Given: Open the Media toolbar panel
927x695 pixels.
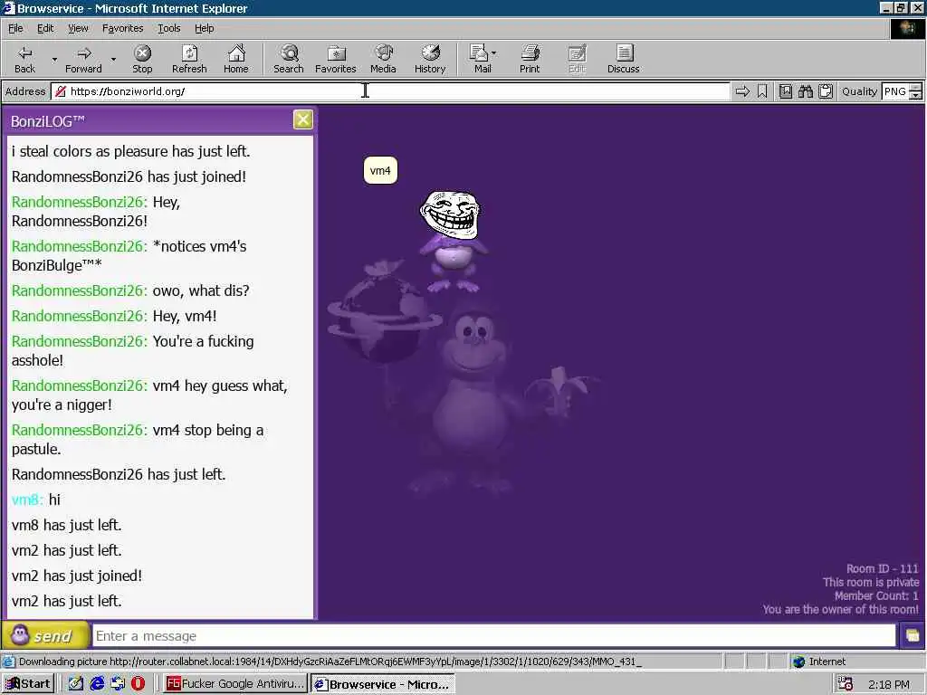Looking at the screenshot, I should pyautogui.click(x=383, y=59).
